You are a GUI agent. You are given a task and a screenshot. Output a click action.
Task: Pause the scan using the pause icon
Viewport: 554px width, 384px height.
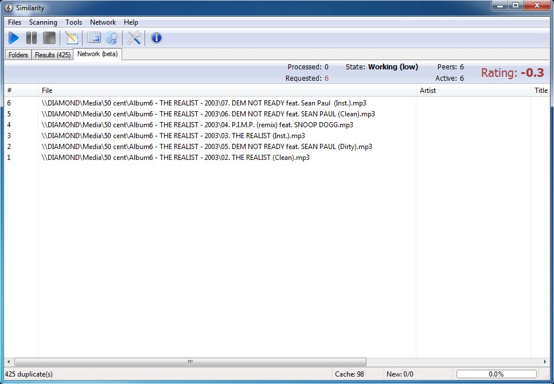coord(32,38)
